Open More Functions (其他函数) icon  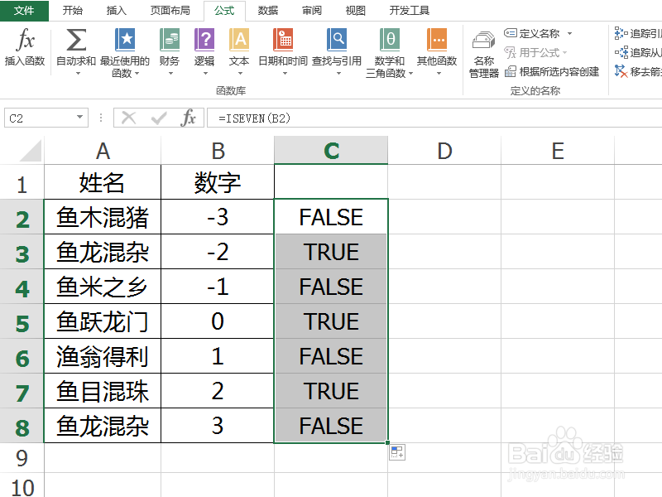click(x=437, y=40)
